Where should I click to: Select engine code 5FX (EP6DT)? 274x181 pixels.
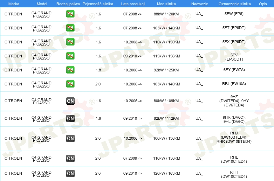click(234, 42)
